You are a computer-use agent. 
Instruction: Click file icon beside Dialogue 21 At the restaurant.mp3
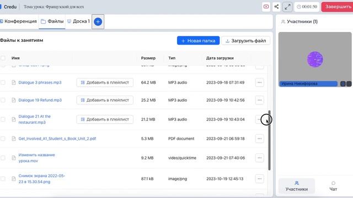14,119
